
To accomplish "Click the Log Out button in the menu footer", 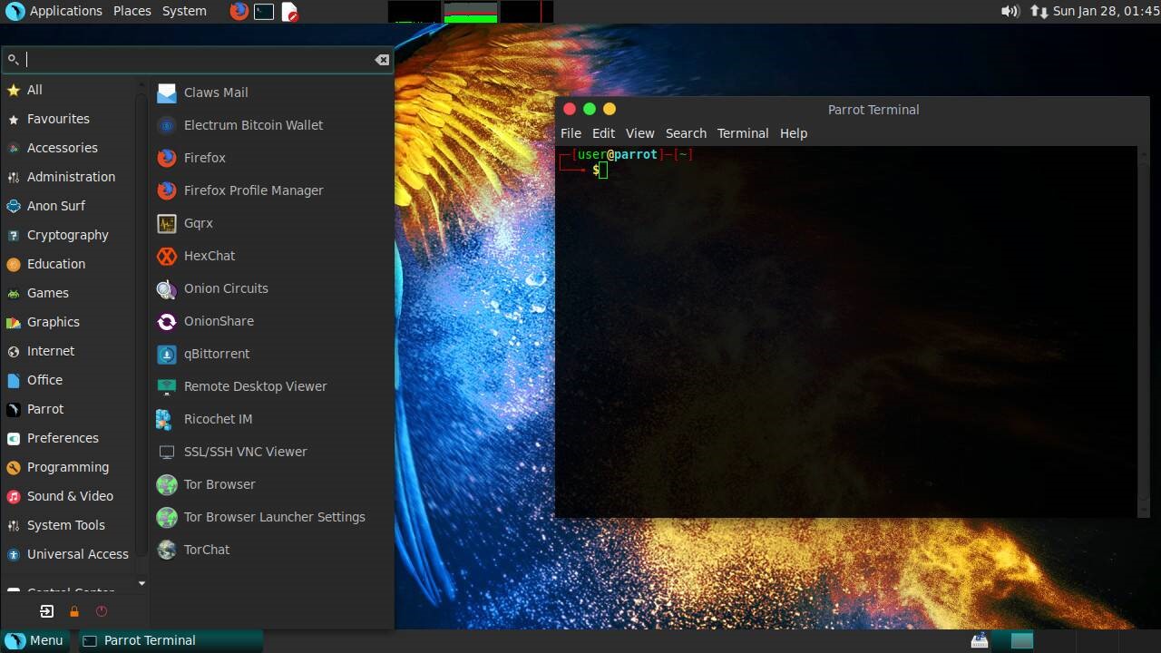I will (x=45, y=611).
